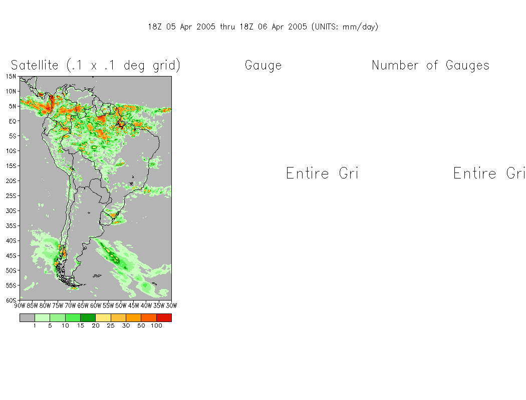Click the 15N latitude axis label
526x400 pixels.
point(11,76)
